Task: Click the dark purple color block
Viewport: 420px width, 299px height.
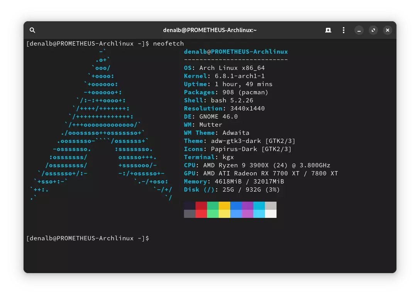Action: tap(248, 206)
